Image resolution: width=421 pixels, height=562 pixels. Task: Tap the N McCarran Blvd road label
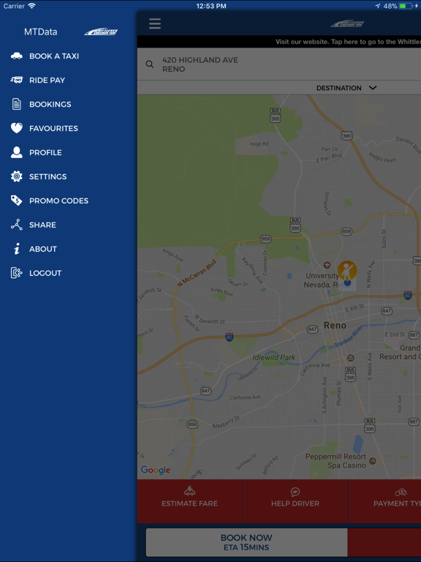coord(197,273)
